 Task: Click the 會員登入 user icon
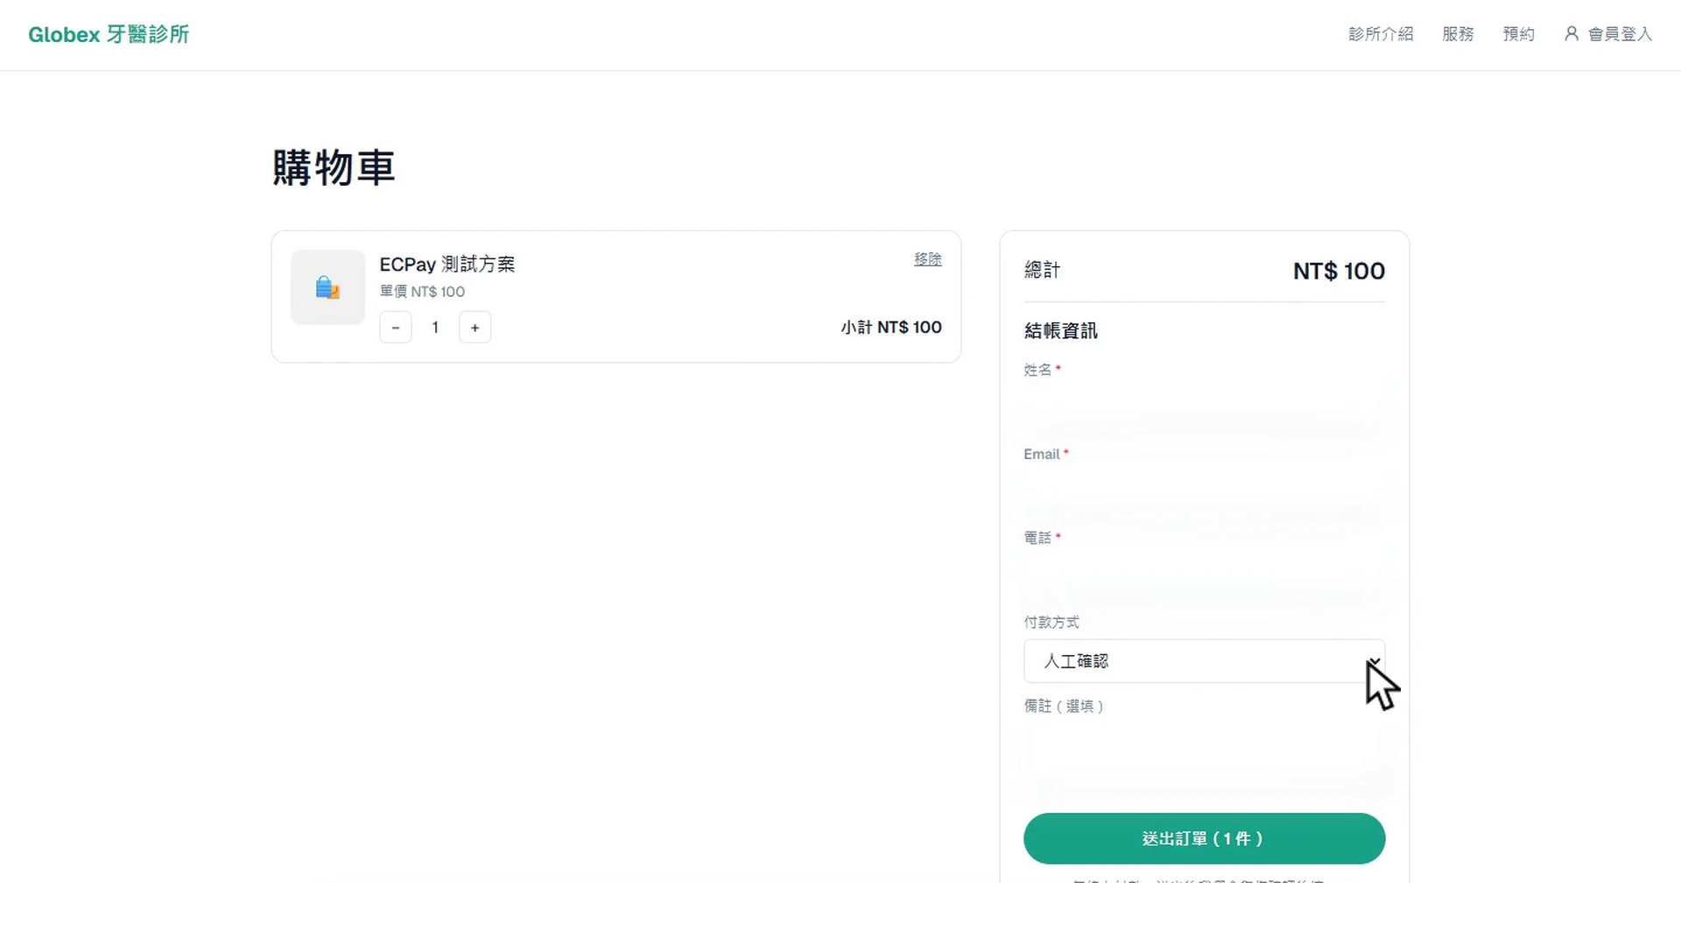click(1572, 33)
